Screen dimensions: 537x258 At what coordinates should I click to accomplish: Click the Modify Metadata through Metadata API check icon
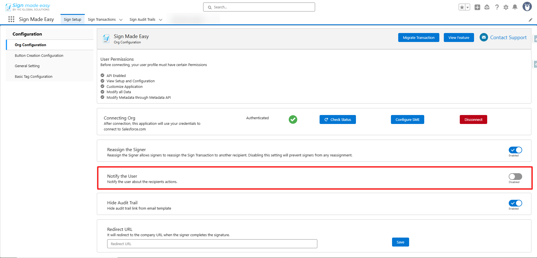point(102,97)
